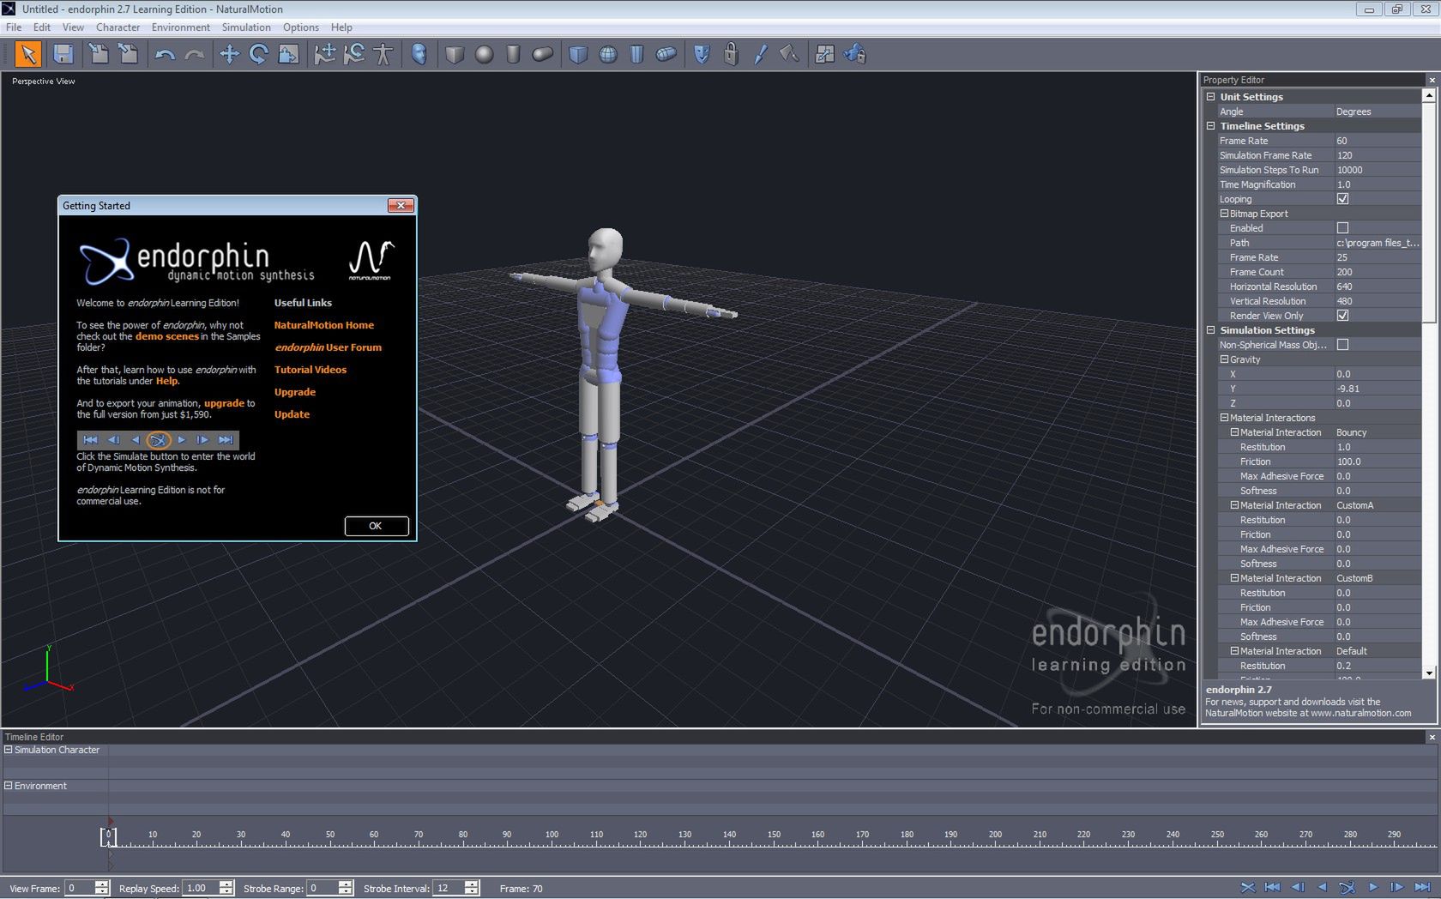Viewport: 1441px width, 899px height.
Task: Collapse the Bouncy Material Interaction entry
Action: (1235, 432)
